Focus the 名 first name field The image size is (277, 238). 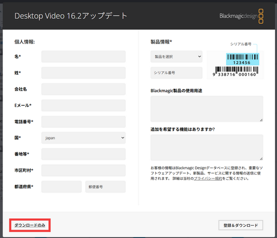point(84,56)
